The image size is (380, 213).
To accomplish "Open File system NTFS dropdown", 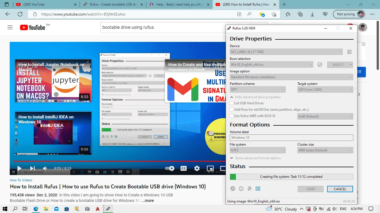I will pos(258,150).
